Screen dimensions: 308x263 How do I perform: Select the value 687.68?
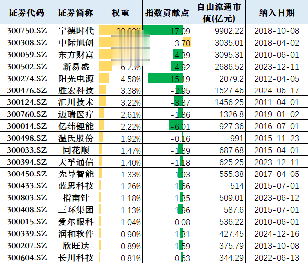pos(231,150)
